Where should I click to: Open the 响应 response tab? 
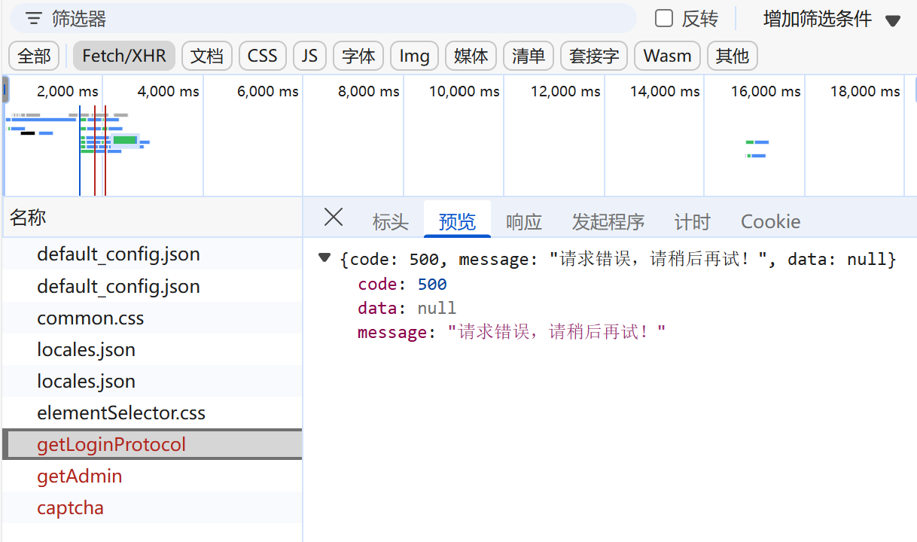tap(523, 221)
